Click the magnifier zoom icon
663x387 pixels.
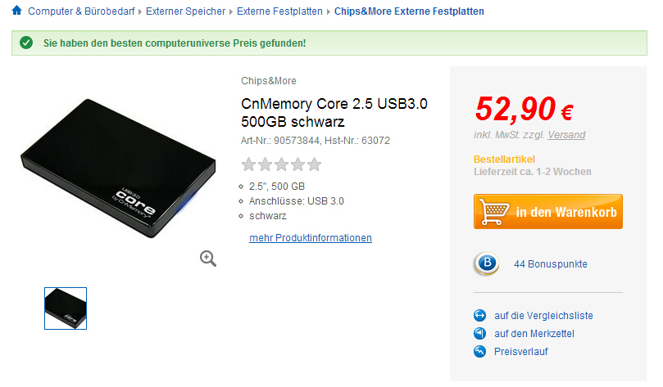208,259
